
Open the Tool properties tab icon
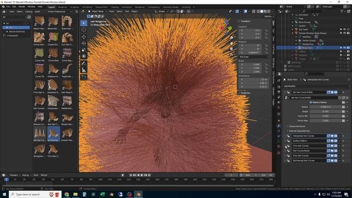(x=279, y=80)
